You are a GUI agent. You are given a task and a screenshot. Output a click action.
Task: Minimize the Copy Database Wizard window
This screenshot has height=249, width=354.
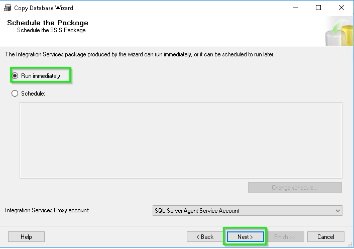296,8
